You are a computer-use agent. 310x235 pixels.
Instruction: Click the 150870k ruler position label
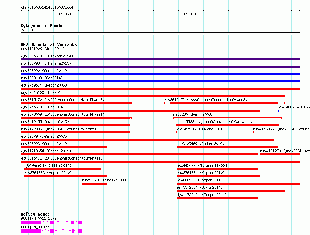click(x=191, y=14)
